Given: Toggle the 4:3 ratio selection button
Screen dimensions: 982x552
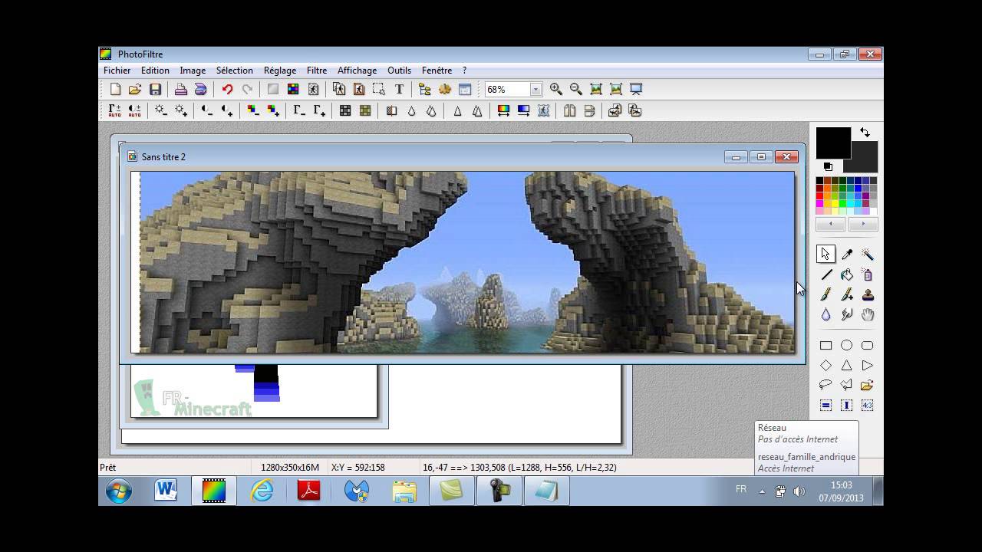Looking at the screenshot, I should [868, 406].
